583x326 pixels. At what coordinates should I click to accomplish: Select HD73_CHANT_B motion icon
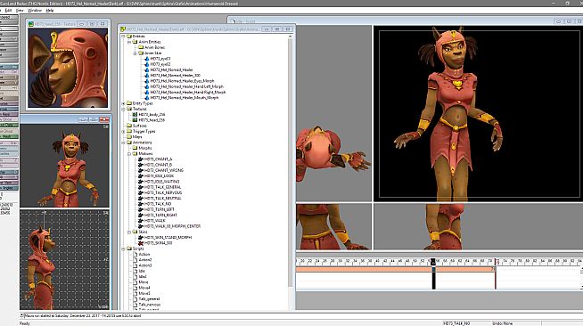click(141, 165)
